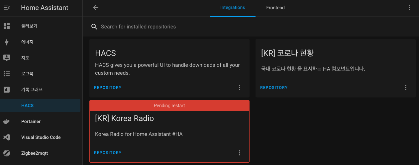Open the 코로나 현황 card's three-dot menu
This screenshot has height=165, width=419.
tap(406, 88)
